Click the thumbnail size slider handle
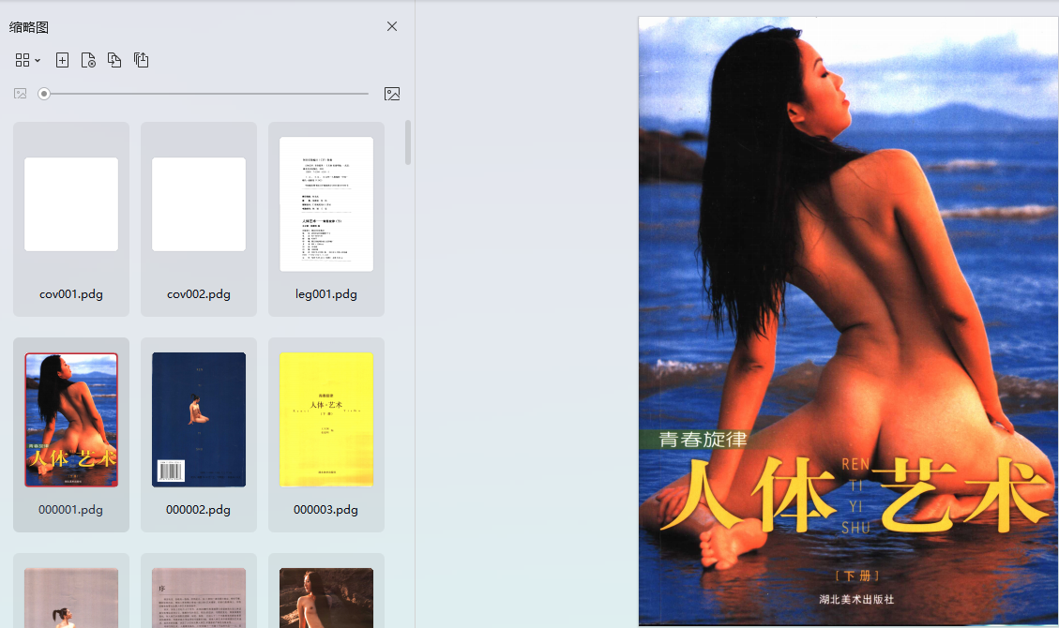 (44, 94)
